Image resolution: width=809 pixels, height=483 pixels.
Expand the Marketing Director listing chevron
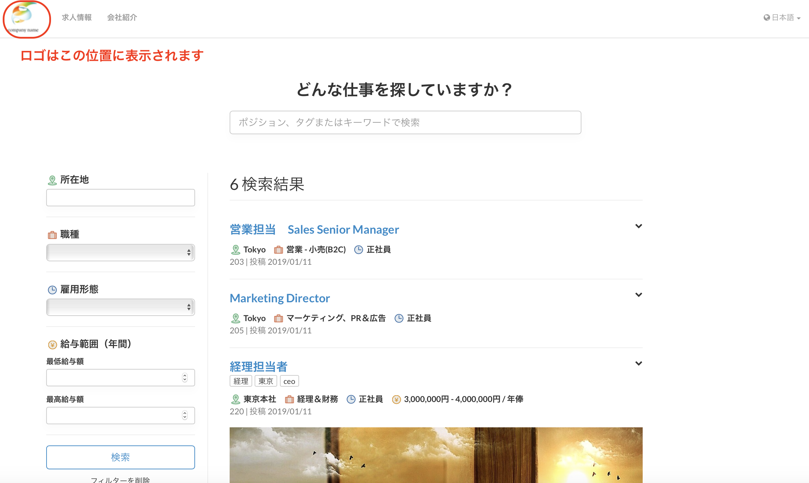638,295
